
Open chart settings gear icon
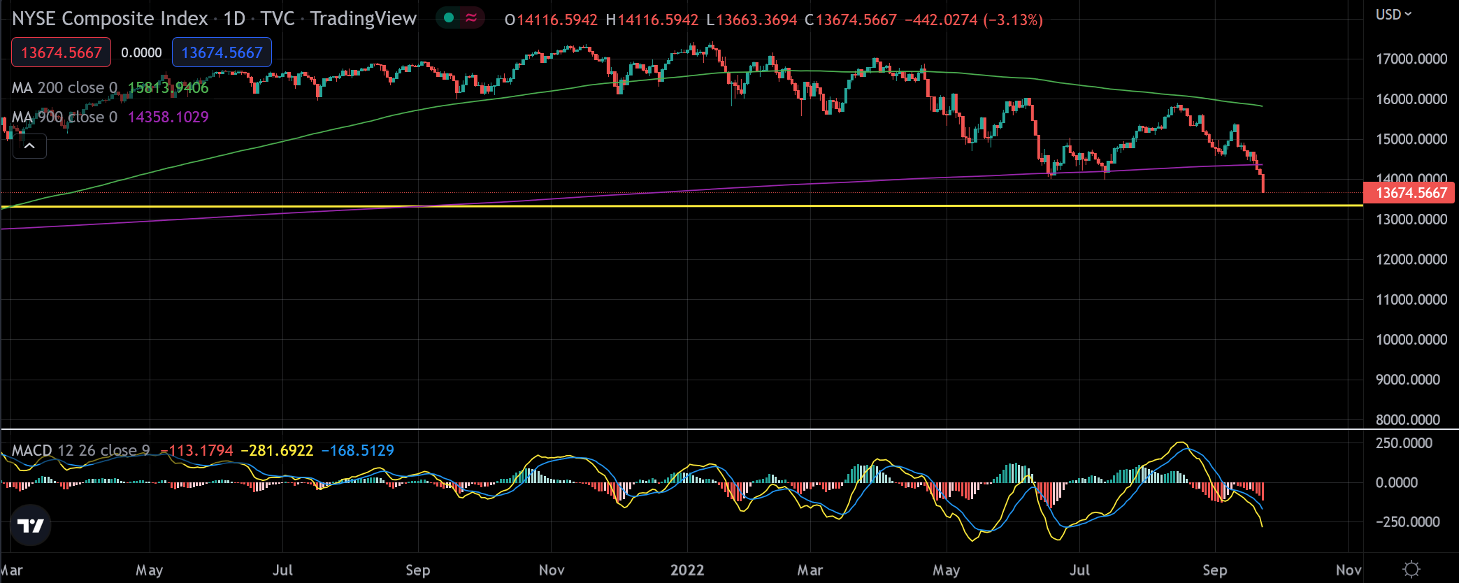pyautogui.click(x=1411, y=569)
